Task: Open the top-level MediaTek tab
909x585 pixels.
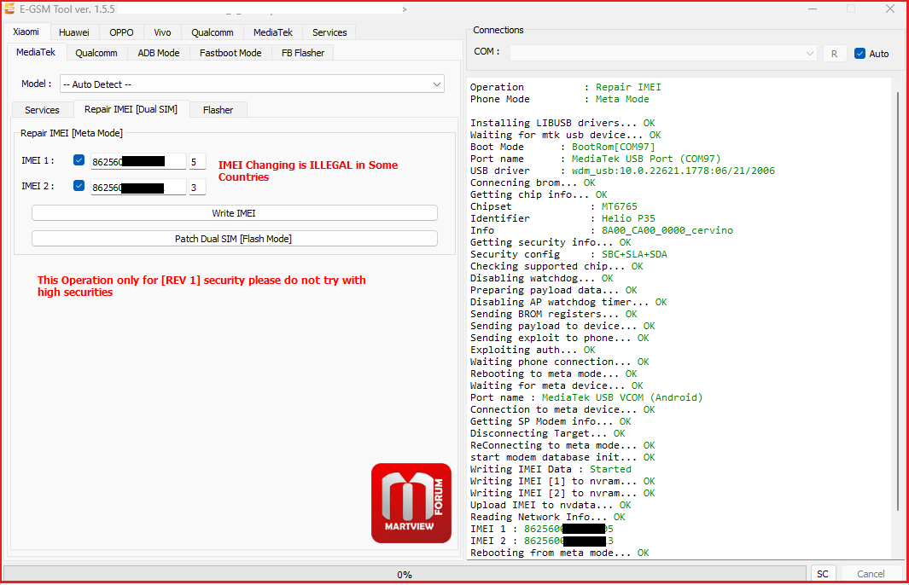Action: 273,32
